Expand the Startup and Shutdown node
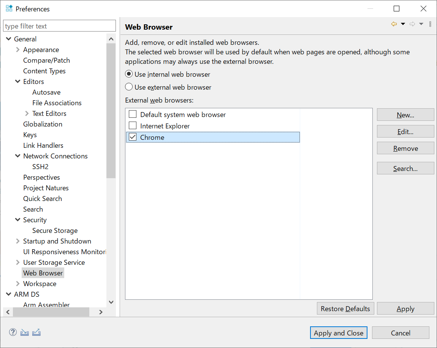This screenshot has height=348, width=437. pyautogui.click(x=17, y=241)
